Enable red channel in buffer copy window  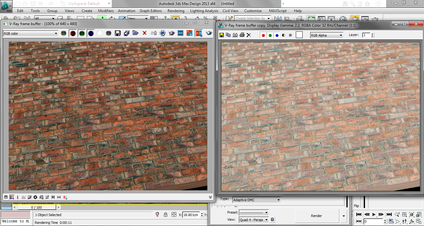(263, 35)
